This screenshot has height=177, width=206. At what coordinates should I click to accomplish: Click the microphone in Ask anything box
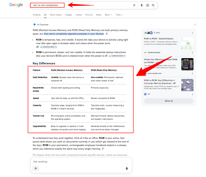tap(127, 168)
